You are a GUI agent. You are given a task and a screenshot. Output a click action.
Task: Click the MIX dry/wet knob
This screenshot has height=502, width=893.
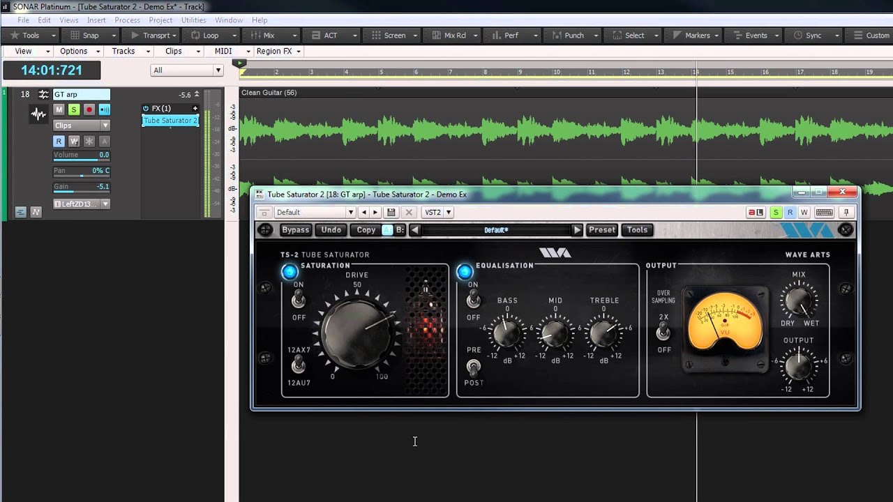pyautogui.click(x=798, y=301)
